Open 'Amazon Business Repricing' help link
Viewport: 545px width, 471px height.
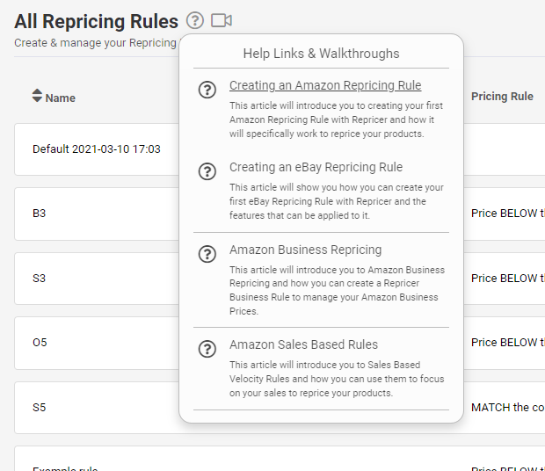[x=306, y=250]
